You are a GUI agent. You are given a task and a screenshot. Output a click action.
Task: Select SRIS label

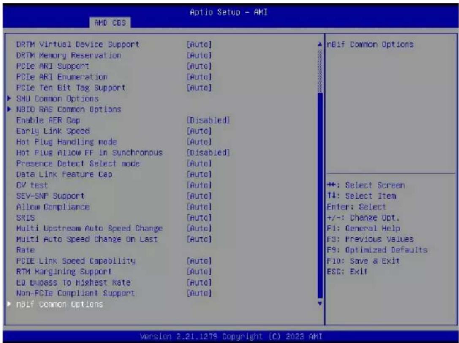click(25, 218)
